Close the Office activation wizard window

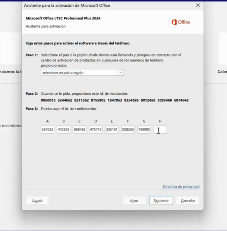click(x=198, y=5)
